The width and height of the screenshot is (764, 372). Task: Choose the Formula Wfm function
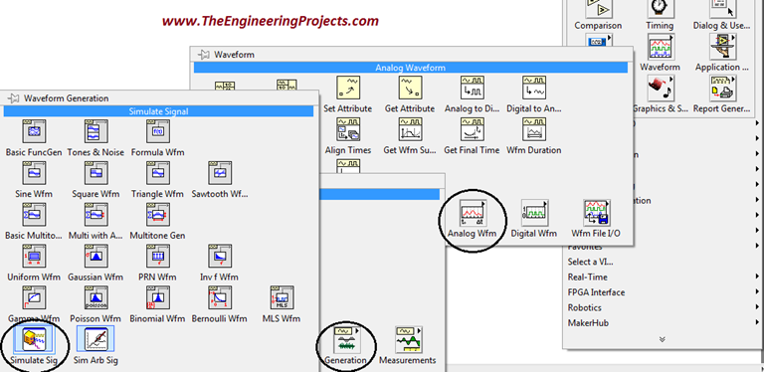158,131
